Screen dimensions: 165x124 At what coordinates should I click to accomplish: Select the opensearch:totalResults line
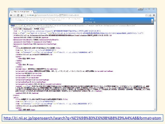[x=36, y=40]
